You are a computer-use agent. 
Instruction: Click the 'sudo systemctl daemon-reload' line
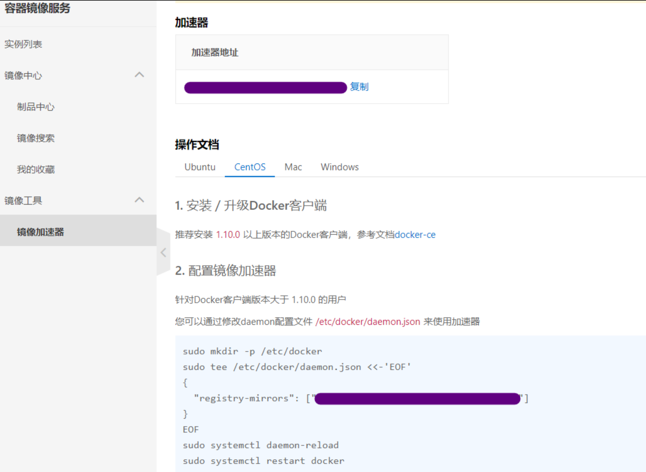(261, 445)
